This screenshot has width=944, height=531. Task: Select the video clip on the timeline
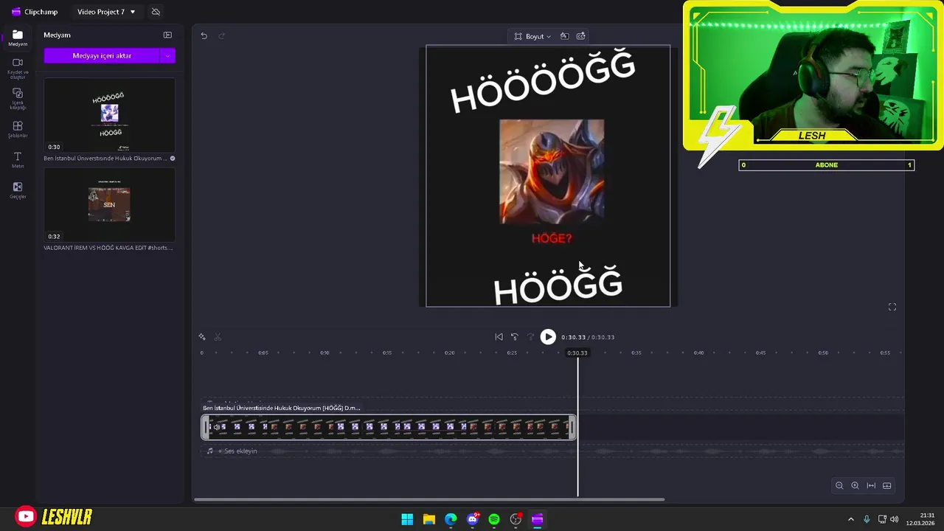[389, 427]
